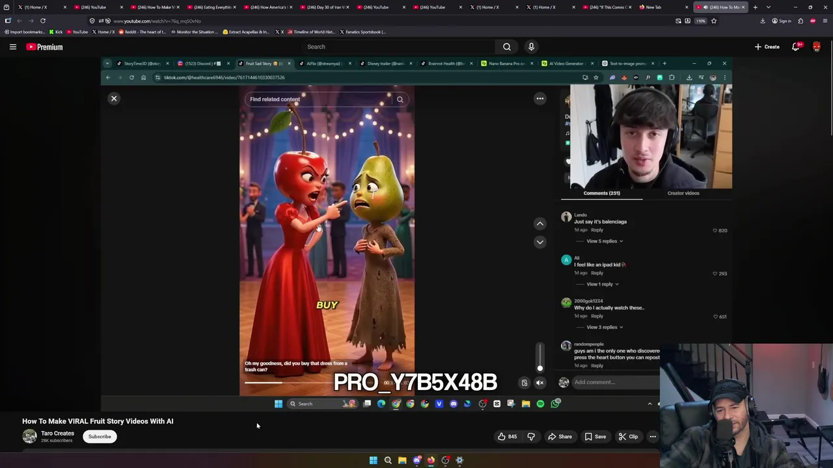This screenshot has width=833, height=468.
Task: Open Spotify in the recorded taskbar
Action: pyautogui.click(x=540, y=404)
